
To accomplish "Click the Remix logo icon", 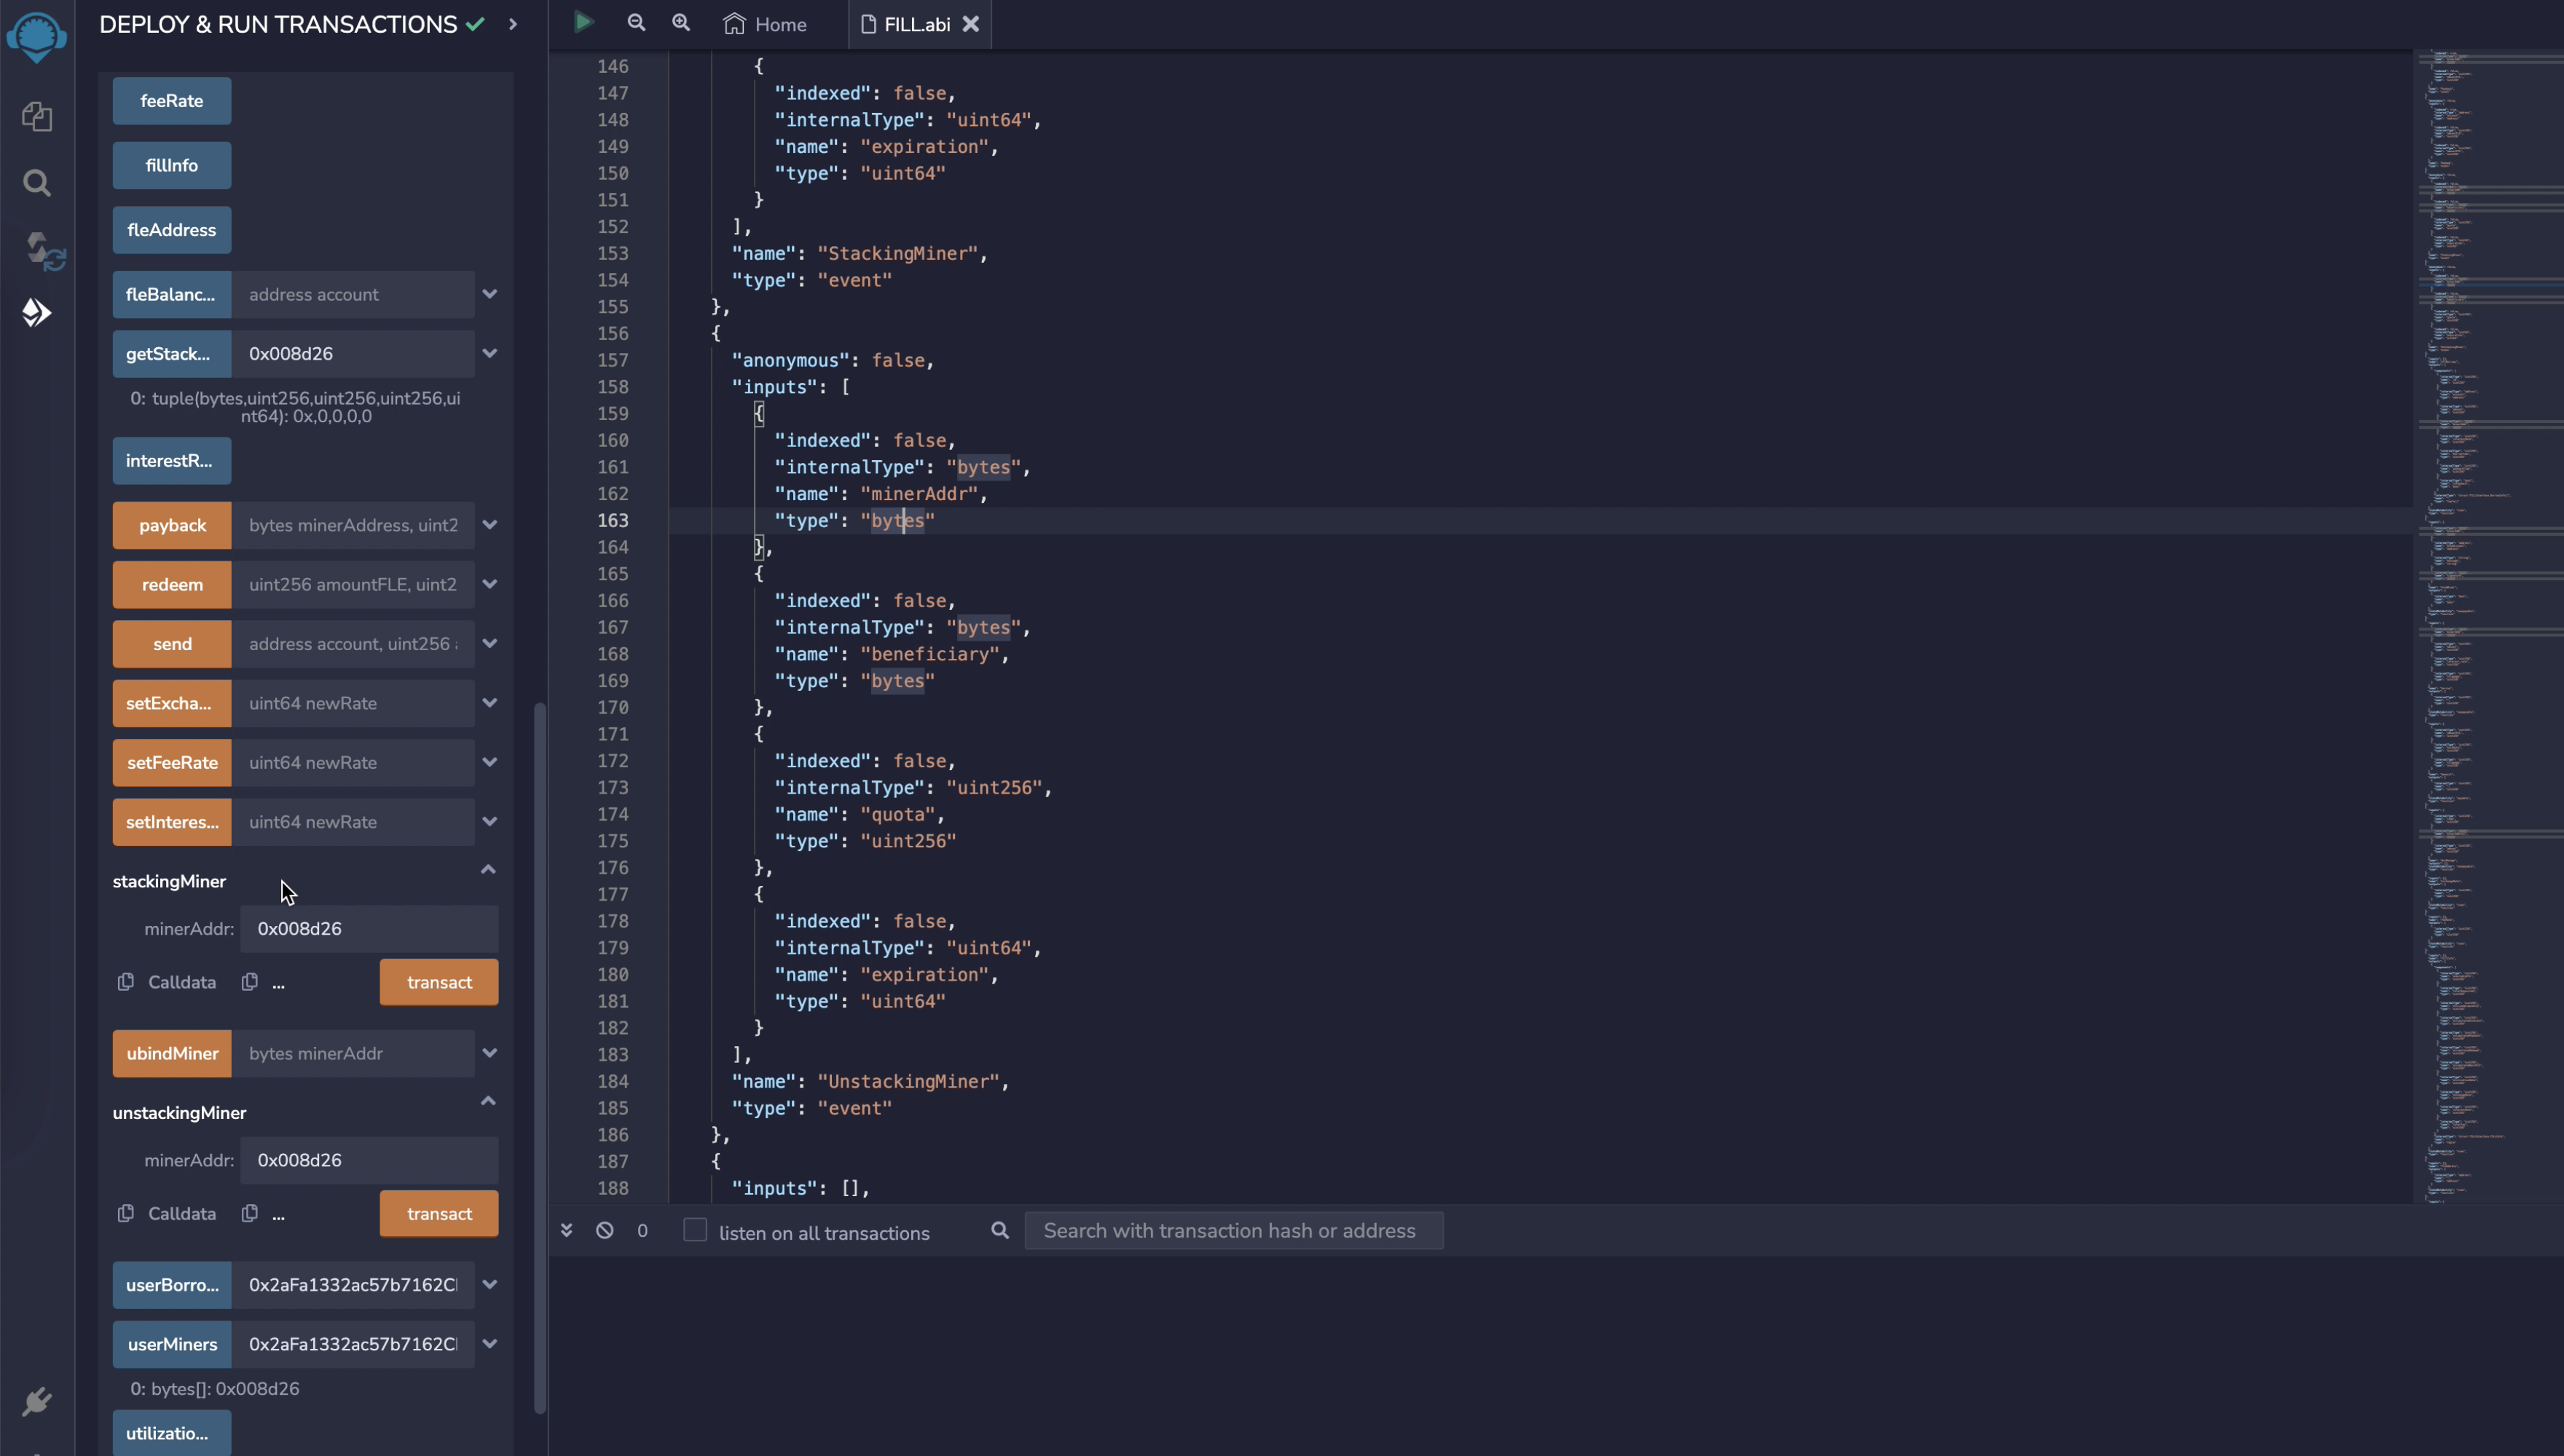I will pyautogui.click(x=37, y=37).
